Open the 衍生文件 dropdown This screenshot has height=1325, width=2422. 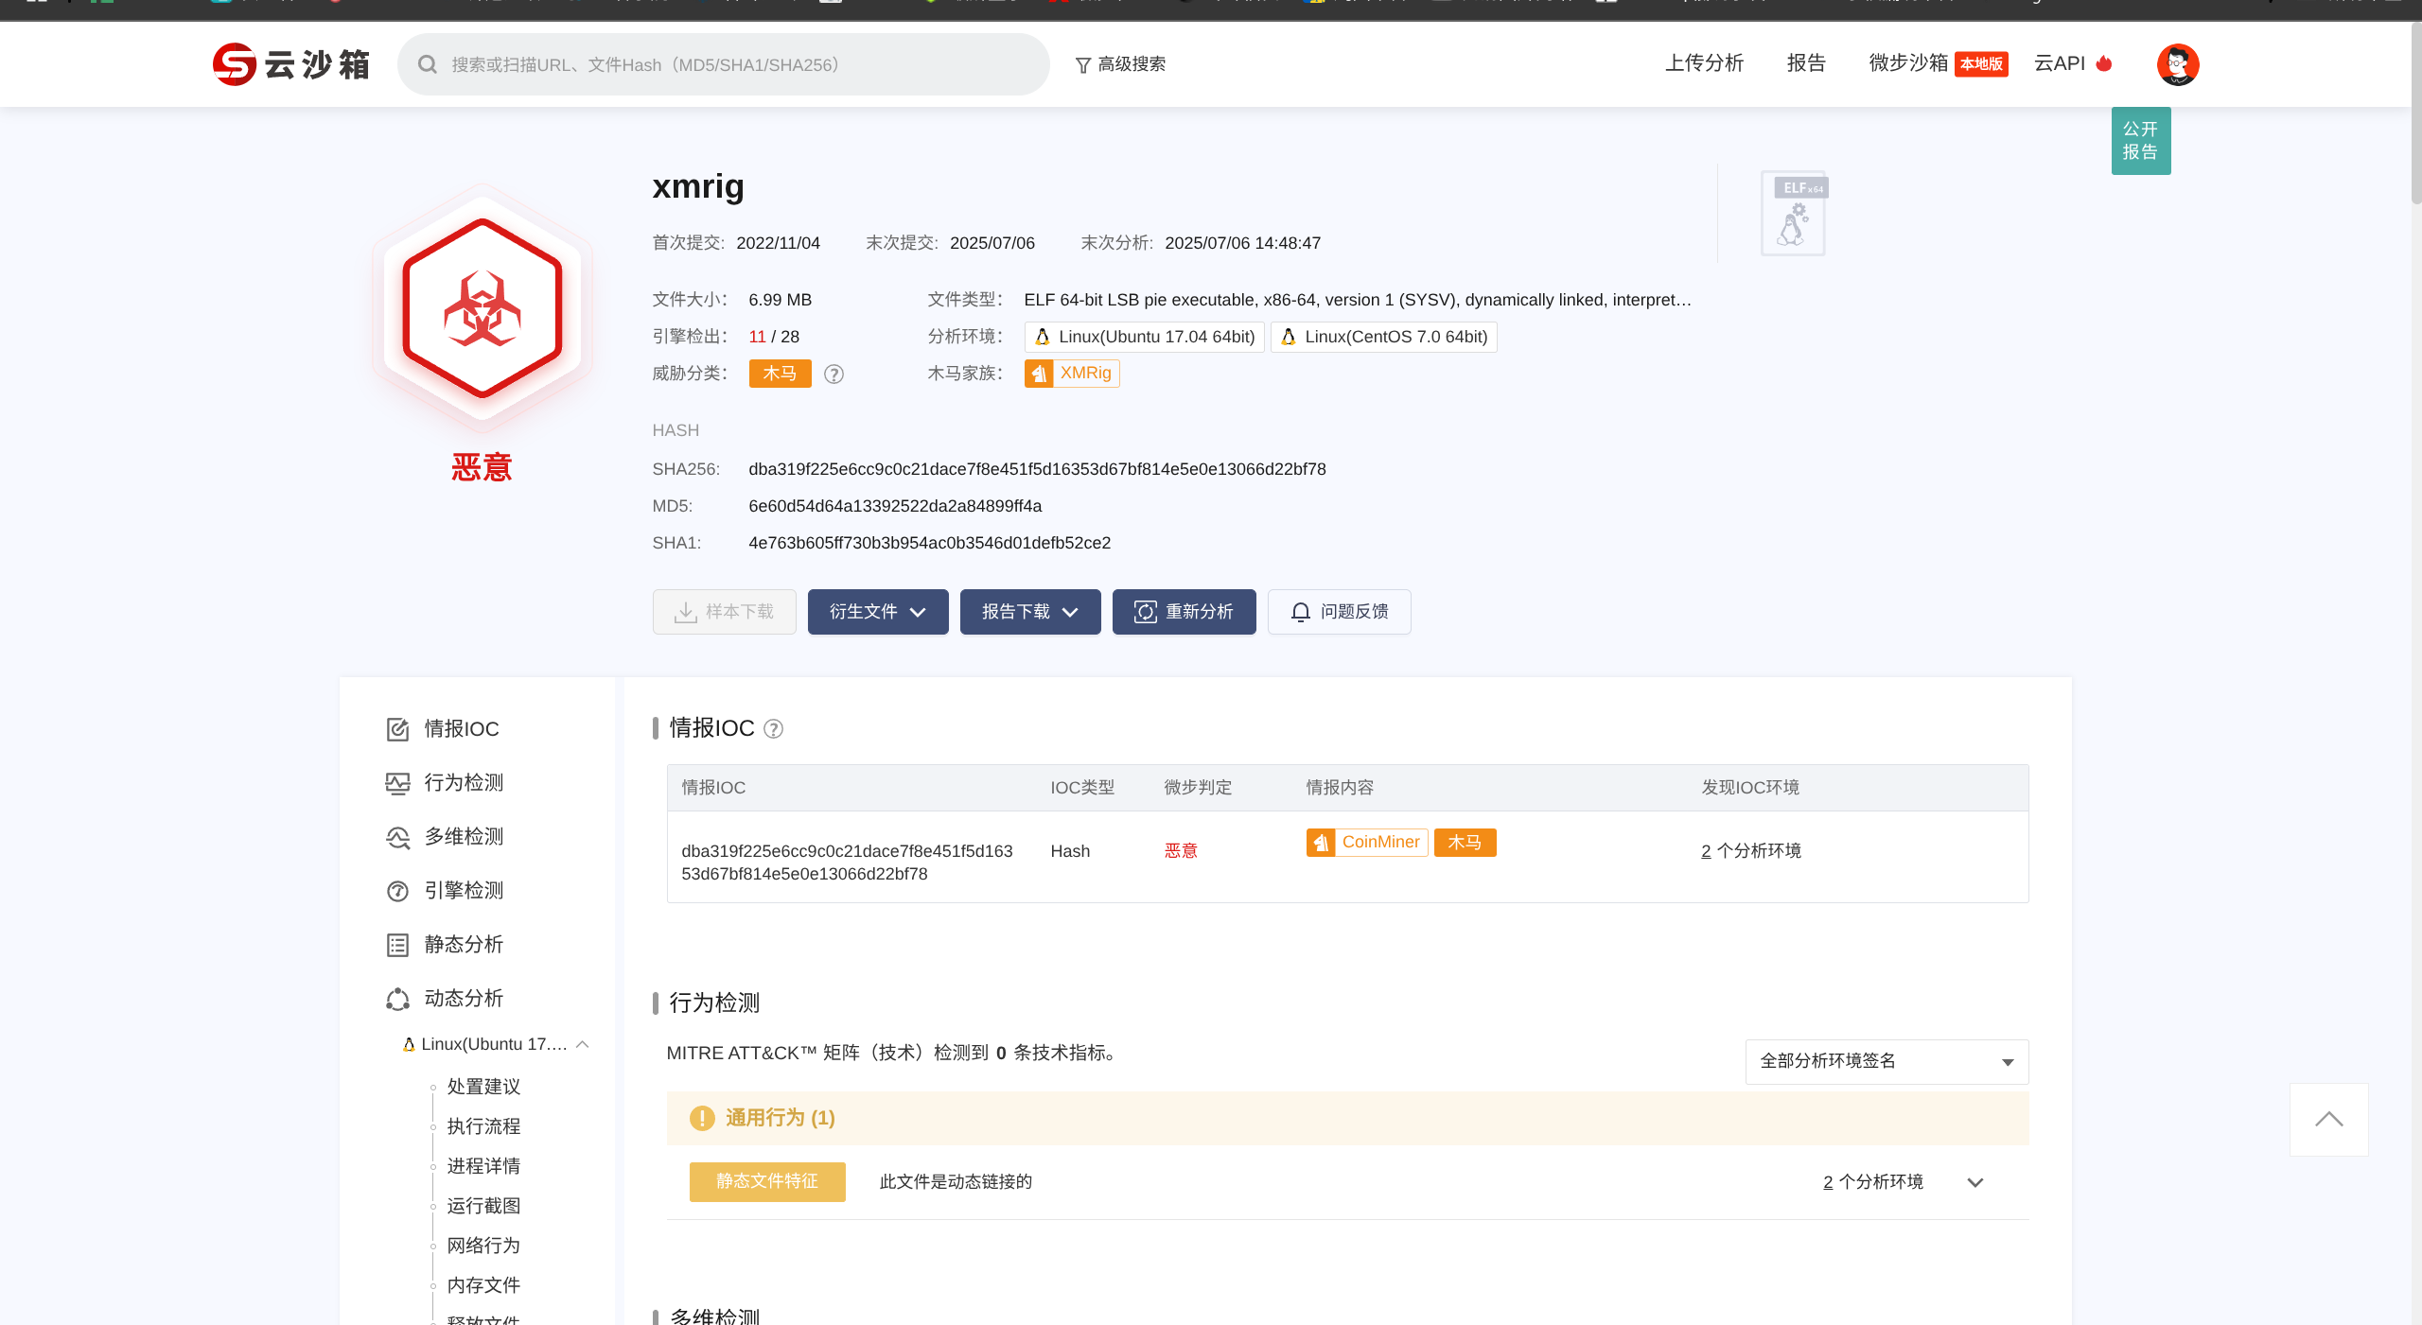(877, 612)
